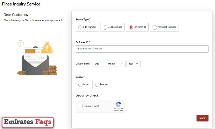Pick Passport Number search option

coord(155,27)
